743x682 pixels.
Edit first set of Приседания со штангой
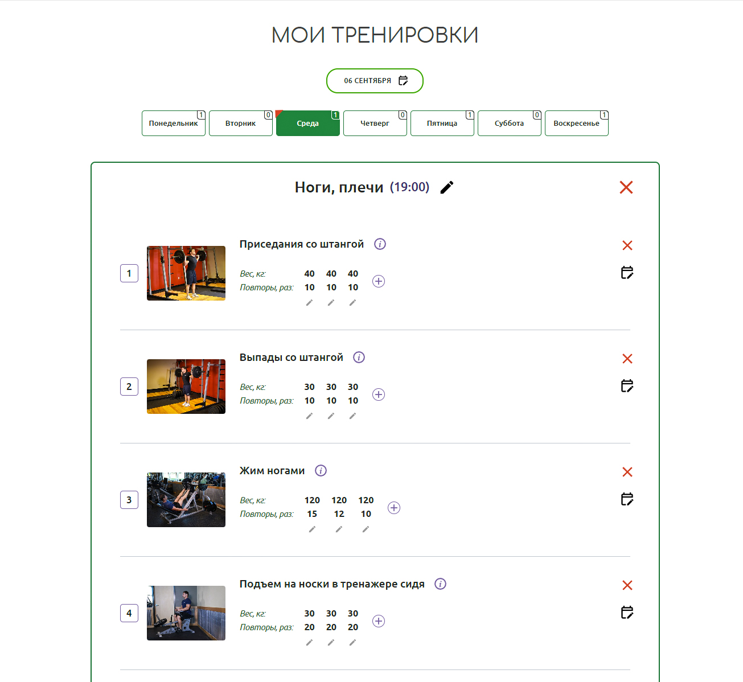tap(309, 303)
